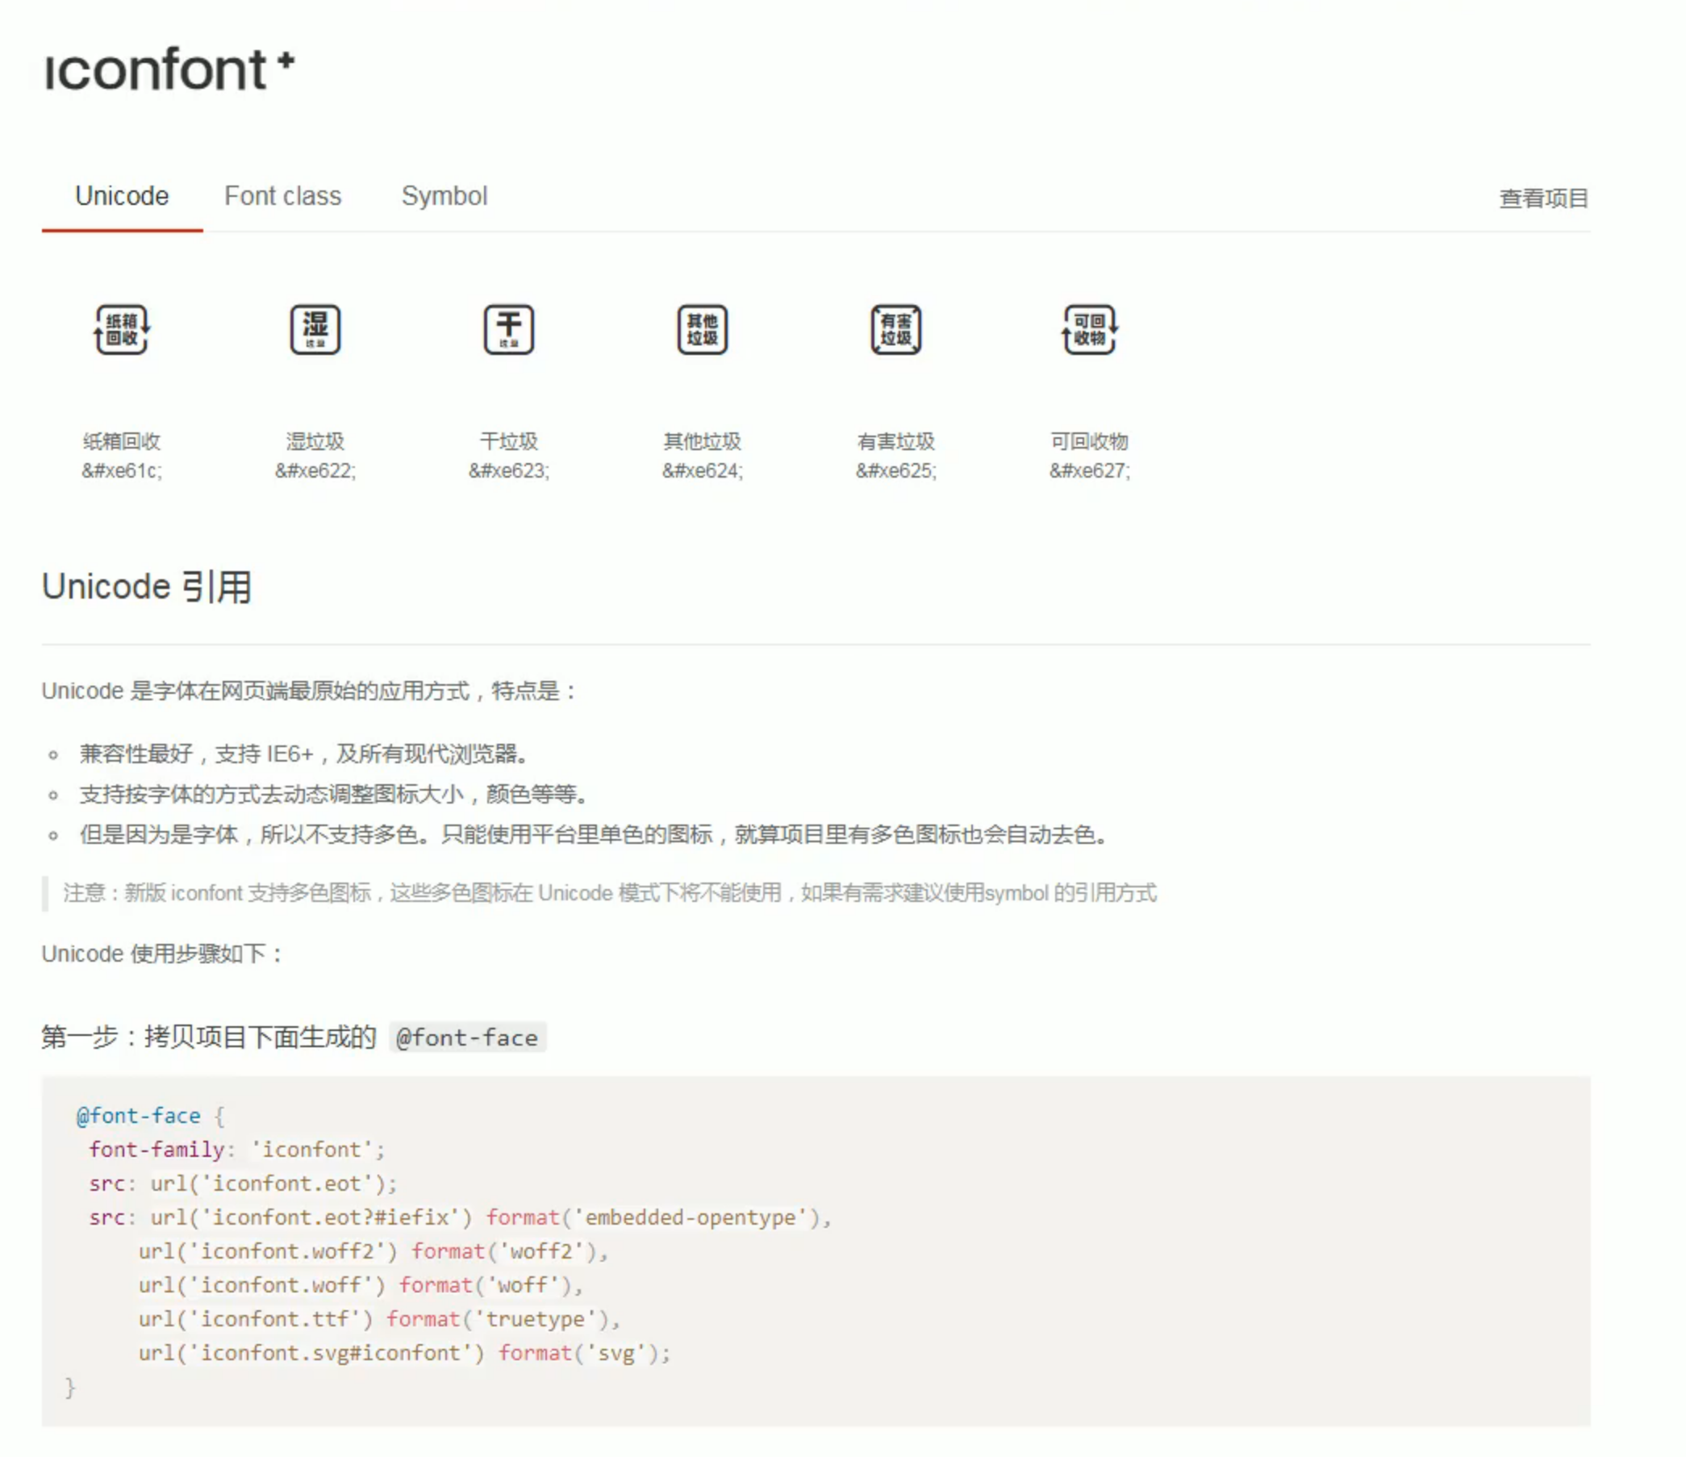Image resolution: width=1686 pixels, height=1457 pixels.
Task: Click the url('iconfont.woff2') code line
Action: coord(374,1251)
